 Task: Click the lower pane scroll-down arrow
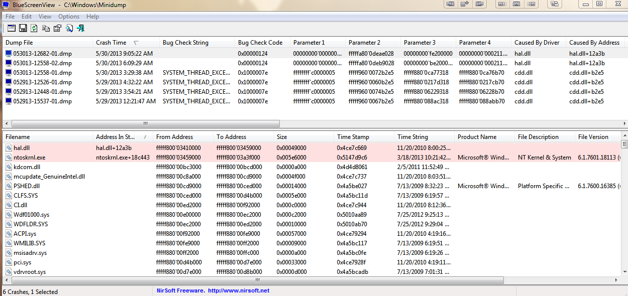point(624,272)
